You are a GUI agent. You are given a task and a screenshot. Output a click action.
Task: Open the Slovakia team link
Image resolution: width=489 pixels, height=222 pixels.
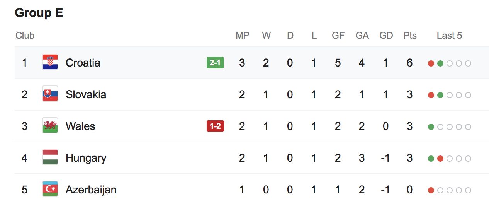[x=86, y=94]
